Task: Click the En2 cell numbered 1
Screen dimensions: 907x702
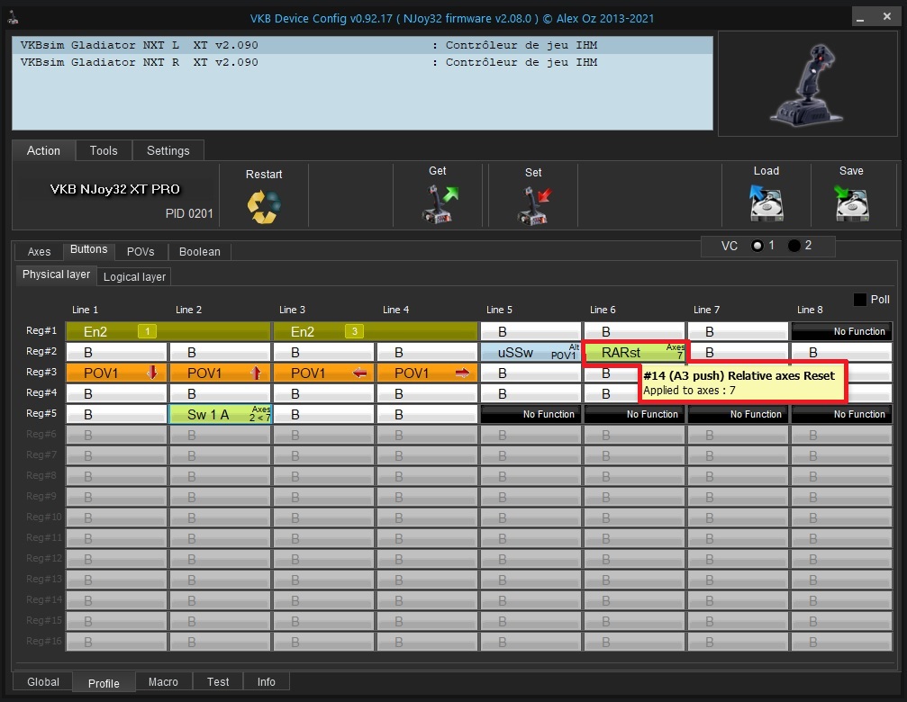Action: tap(168, 331)
